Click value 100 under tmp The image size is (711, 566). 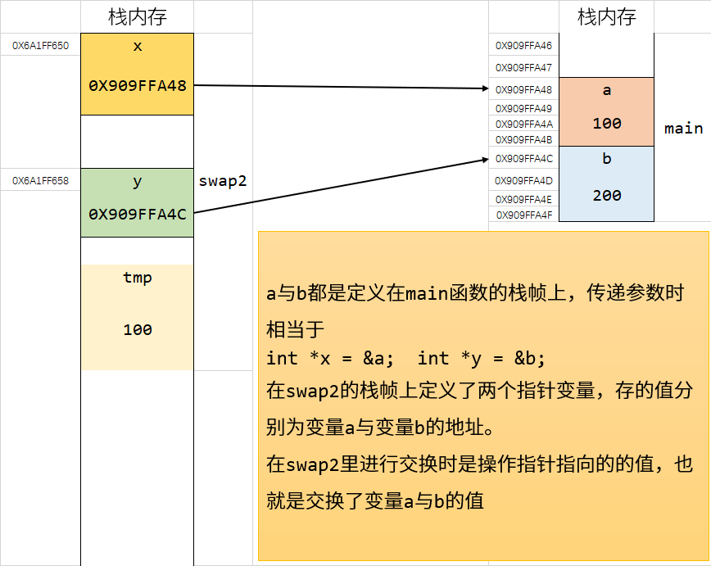pyautogui.click(x=137, y=330)
